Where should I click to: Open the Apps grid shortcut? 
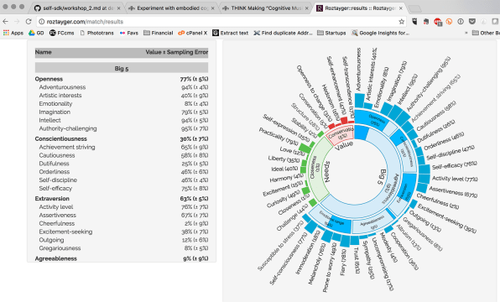pyautogui.click(x=13, y=33)
